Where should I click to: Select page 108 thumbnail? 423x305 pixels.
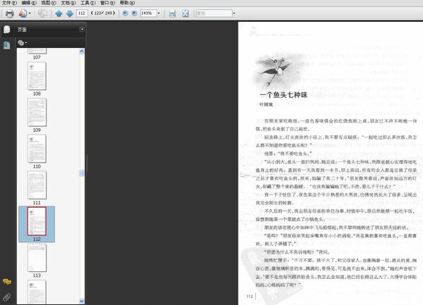point(37,76)
